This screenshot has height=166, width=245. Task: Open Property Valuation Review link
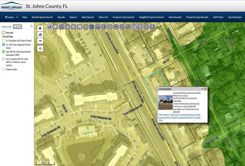pyautogui.click(x=182, y=117)
